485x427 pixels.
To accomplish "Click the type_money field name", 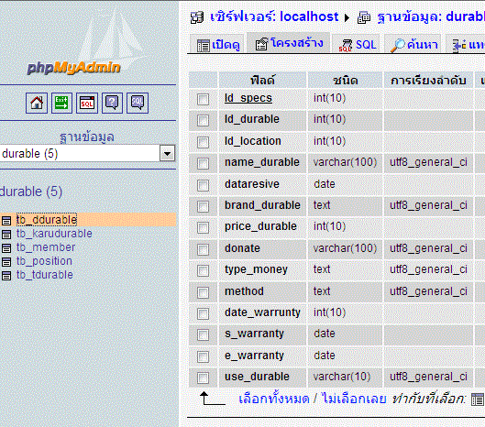I will pos(256,269).
